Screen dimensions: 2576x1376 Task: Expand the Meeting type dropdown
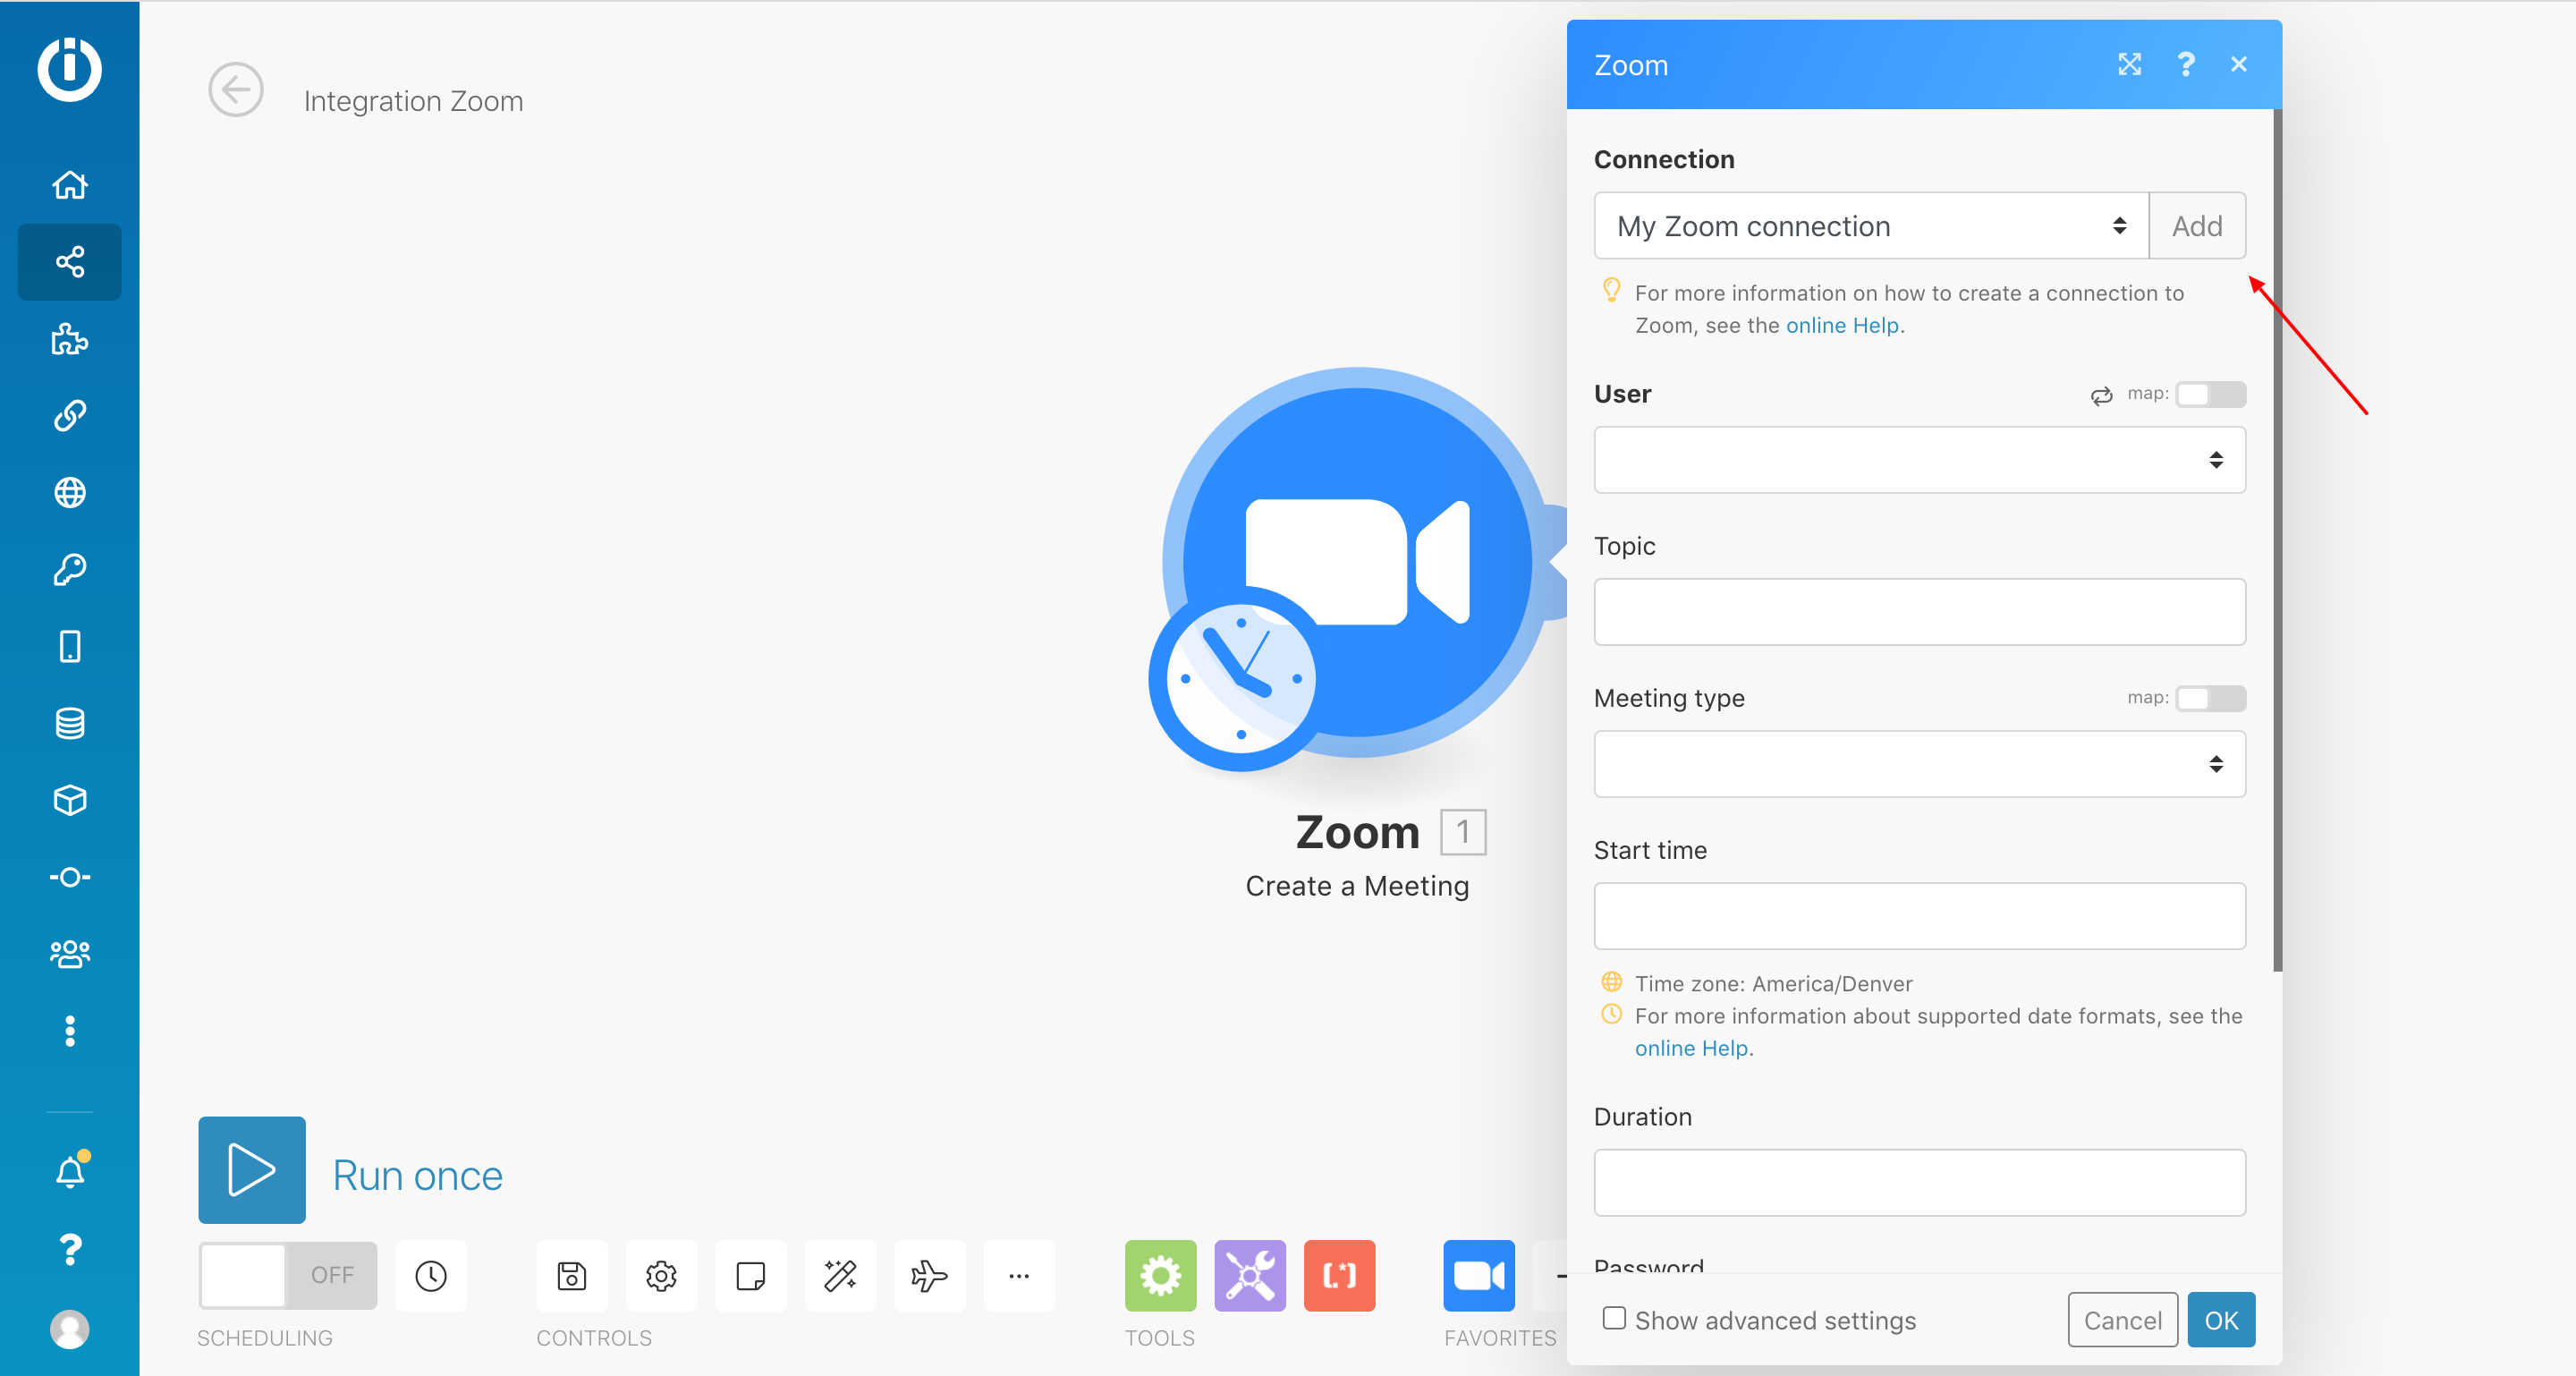click(1918, 764)
